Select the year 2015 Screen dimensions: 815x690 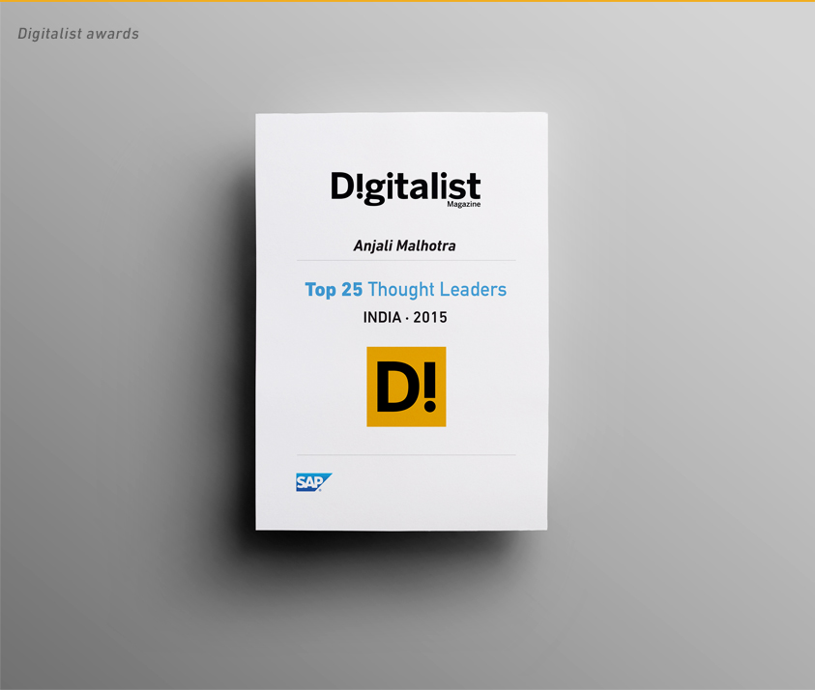430,317
